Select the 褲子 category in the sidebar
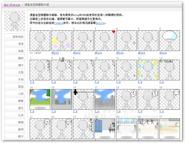 tap(15, 65)
